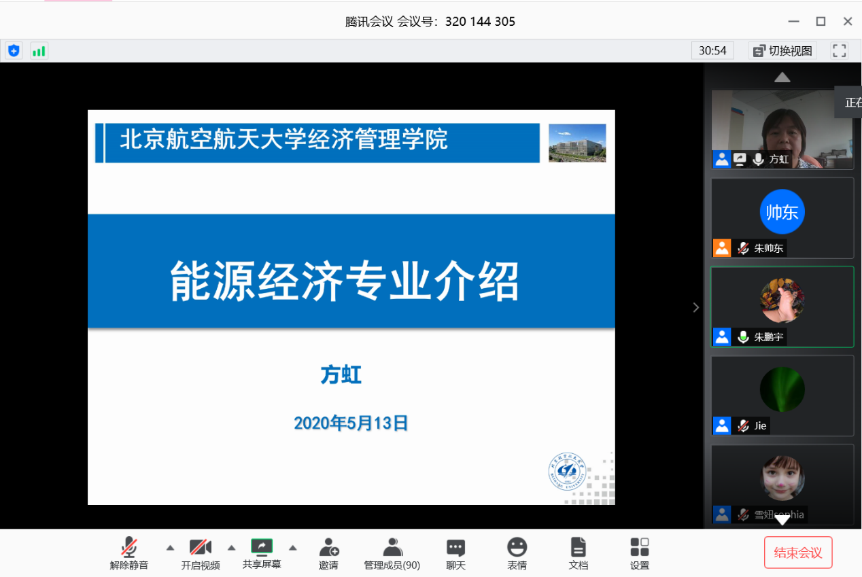
Task: Click the End Meeting button
Action: tap(797, 553)
